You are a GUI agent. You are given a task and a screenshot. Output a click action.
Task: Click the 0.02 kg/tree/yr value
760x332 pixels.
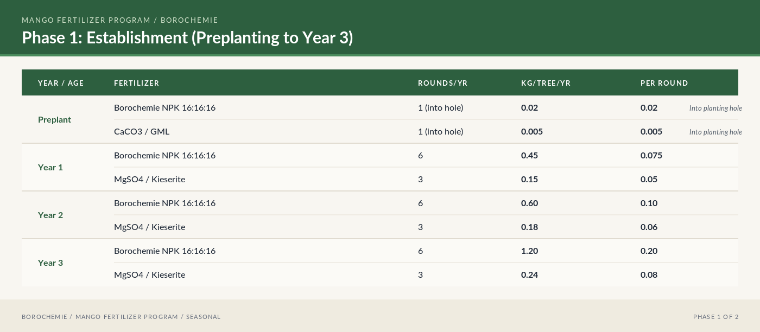[x=529, y=107]
